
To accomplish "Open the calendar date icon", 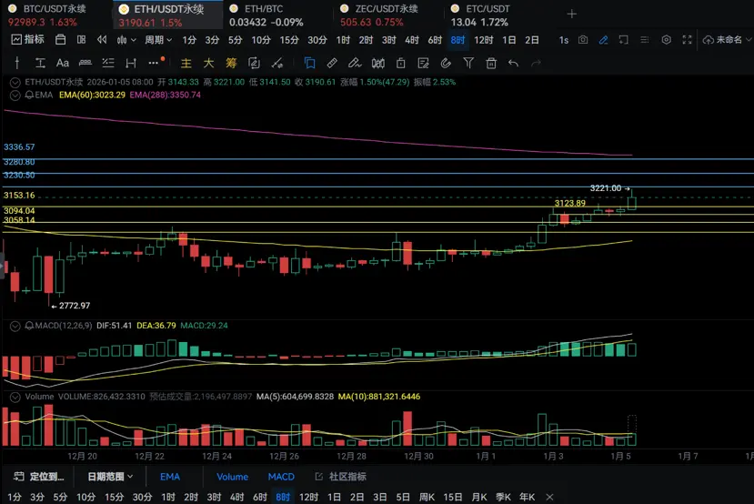I will click(61, 40).
